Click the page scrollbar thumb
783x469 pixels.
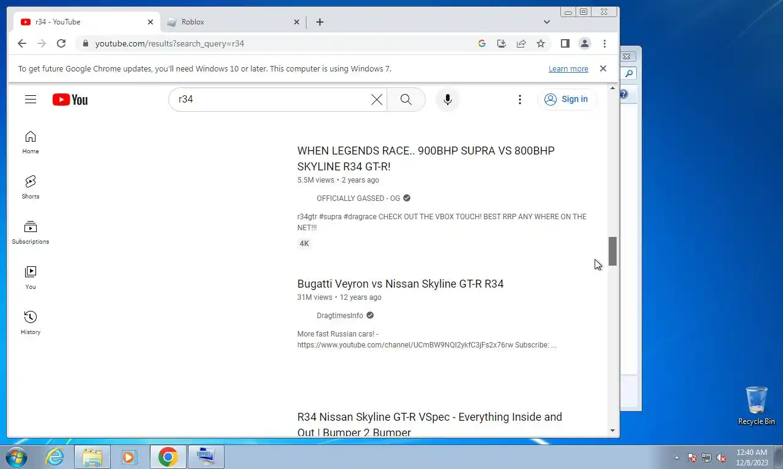pos(612,251)
